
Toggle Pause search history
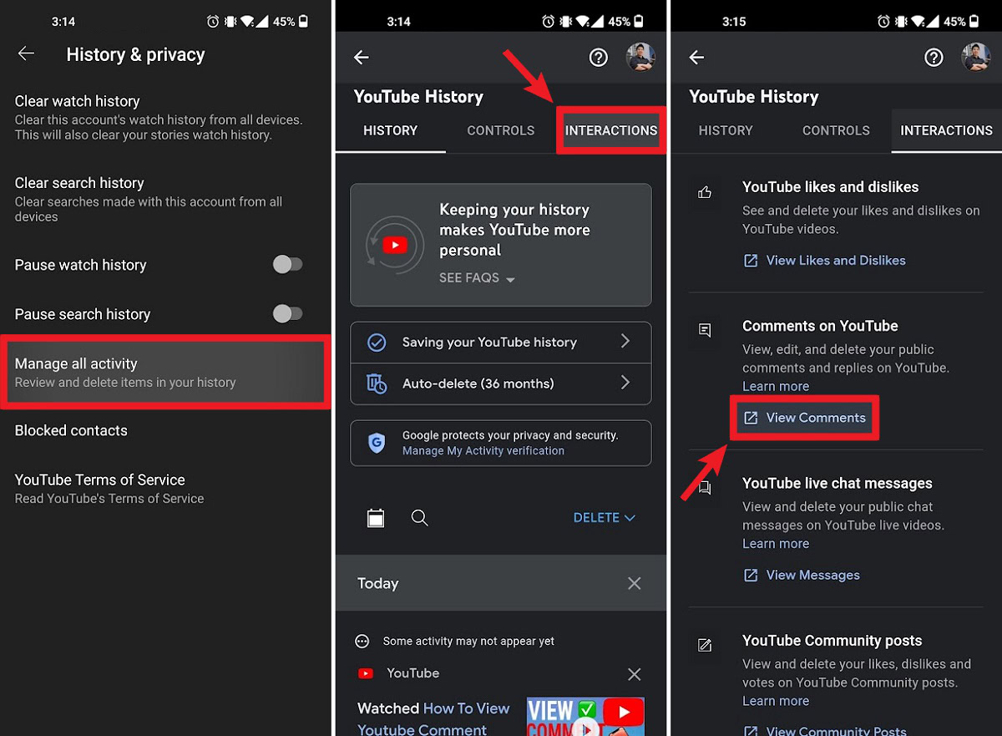click(288, 313)
